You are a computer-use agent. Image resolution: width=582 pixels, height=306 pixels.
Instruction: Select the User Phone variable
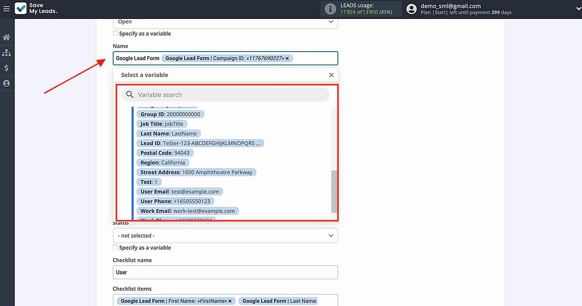[176, 201]
